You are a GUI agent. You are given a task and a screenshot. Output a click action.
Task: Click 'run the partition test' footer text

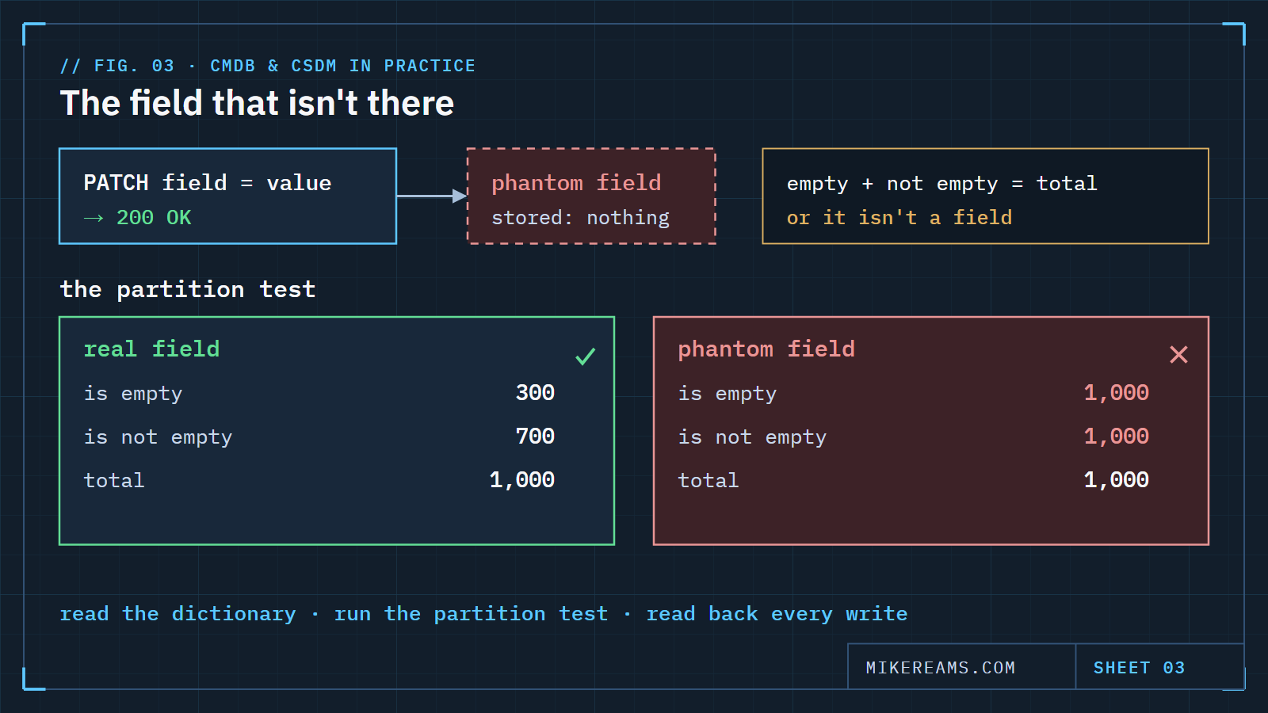pyautogui.click(x=471, y=614)
